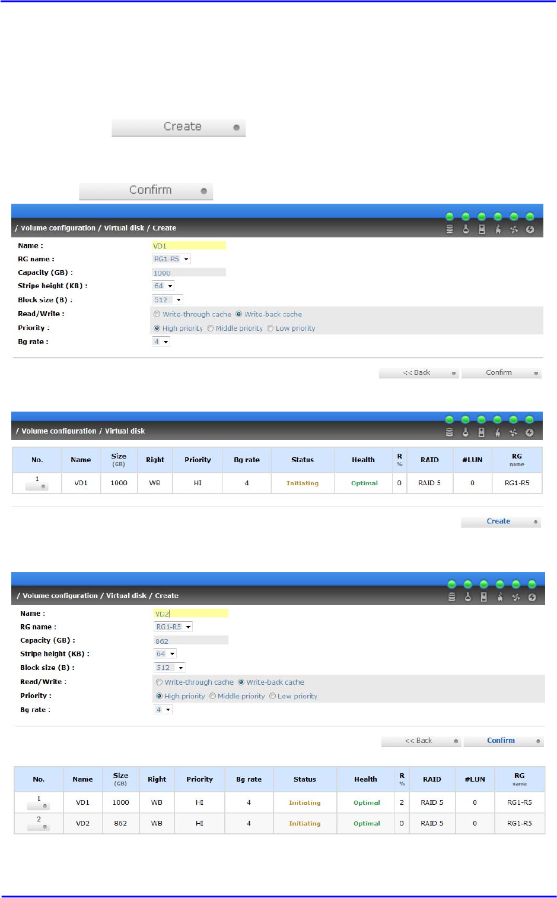Image resolution: width=557 pixels, height=898 pixels.
Task: Open row 1 options button in single-row table
Action: tap(37, 486)
